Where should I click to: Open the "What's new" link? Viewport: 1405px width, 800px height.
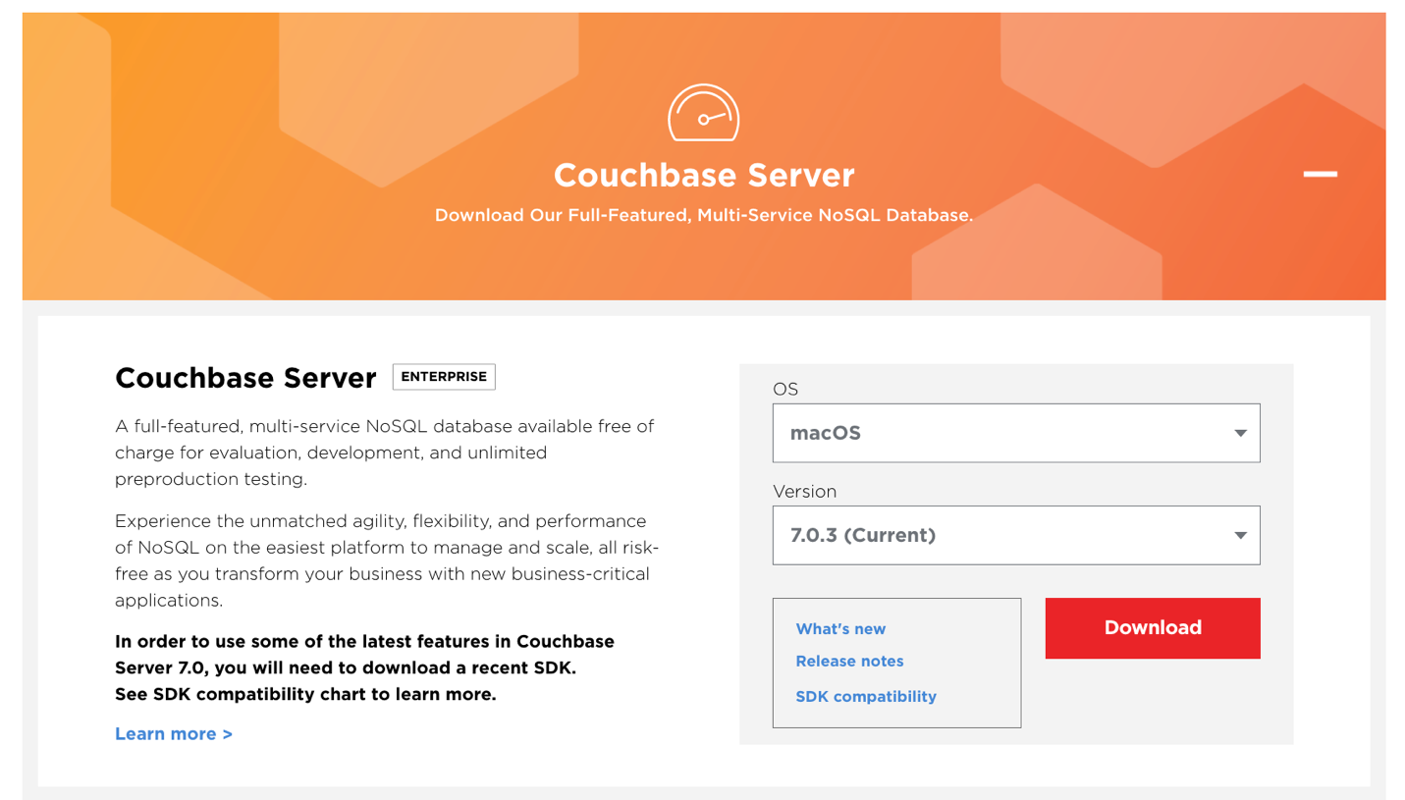tap(839, 629)
